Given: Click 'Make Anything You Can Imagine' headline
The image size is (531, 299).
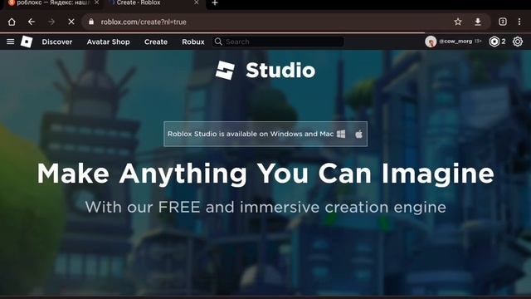Looking at the screenshot, I should (265, 174).
